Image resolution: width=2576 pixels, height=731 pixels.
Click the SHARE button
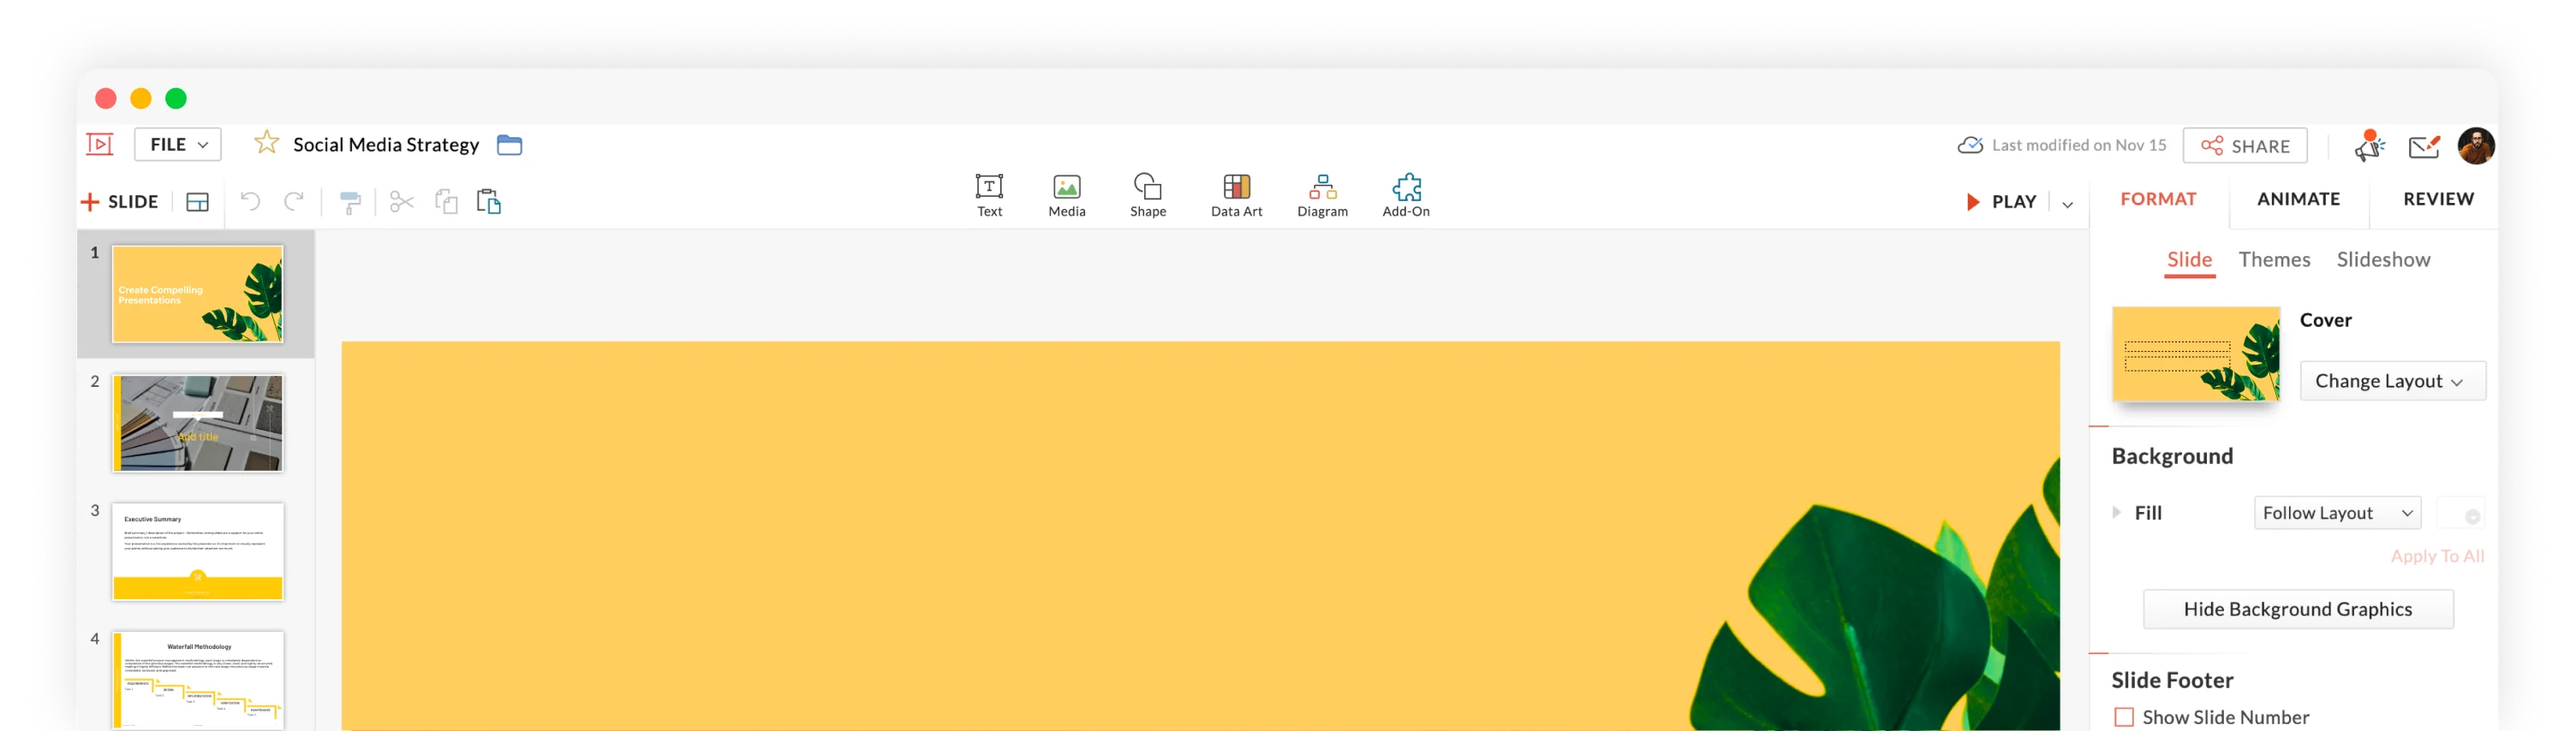point(2245,146)
